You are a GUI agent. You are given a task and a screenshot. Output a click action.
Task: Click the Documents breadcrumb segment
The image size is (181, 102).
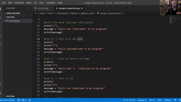63,13
